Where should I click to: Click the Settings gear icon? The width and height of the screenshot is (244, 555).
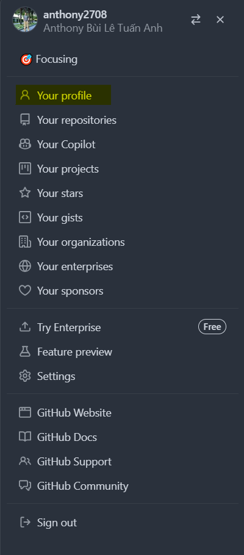click(25, 376)
